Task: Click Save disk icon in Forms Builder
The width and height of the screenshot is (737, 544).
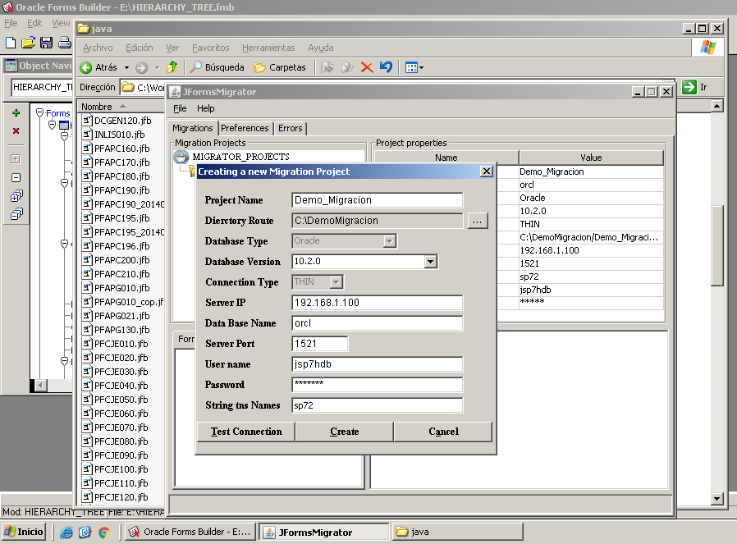Action: point(46,43)
